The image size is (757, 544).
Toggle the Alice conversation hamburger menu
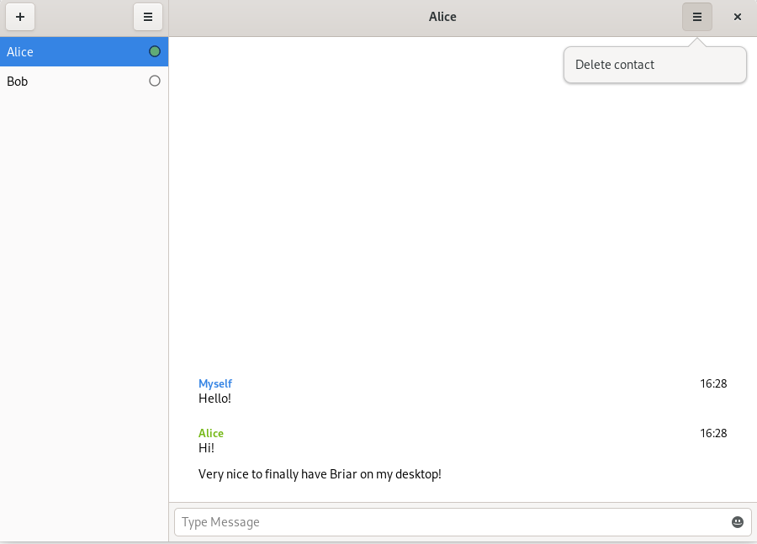point(696,17)
